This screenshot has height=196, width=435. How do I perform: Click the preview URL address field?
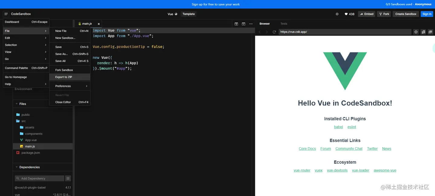click(x=345, y=32)
